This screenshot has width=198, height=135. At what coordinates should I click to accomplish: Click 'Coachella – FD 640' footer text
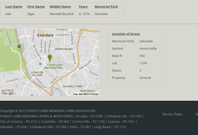point(55,122)
